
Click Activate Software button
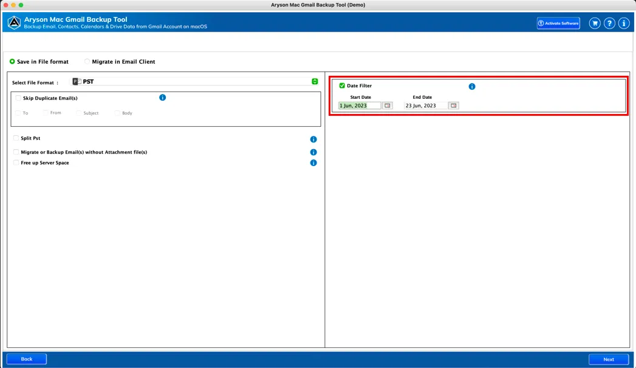click(x=558, y=23)
